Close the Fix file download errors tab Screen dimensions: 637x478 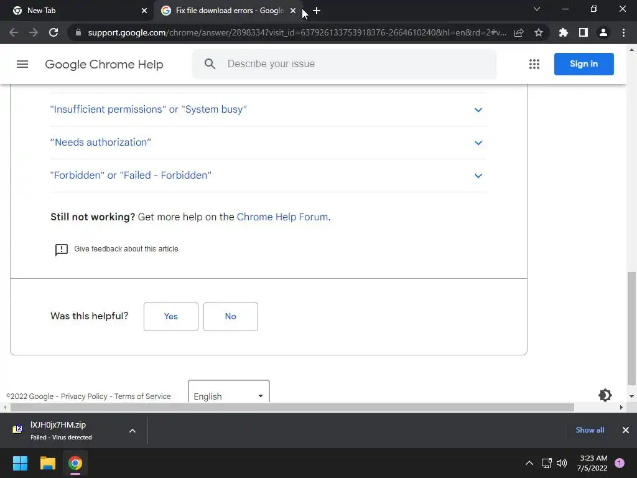click(293, 11)
